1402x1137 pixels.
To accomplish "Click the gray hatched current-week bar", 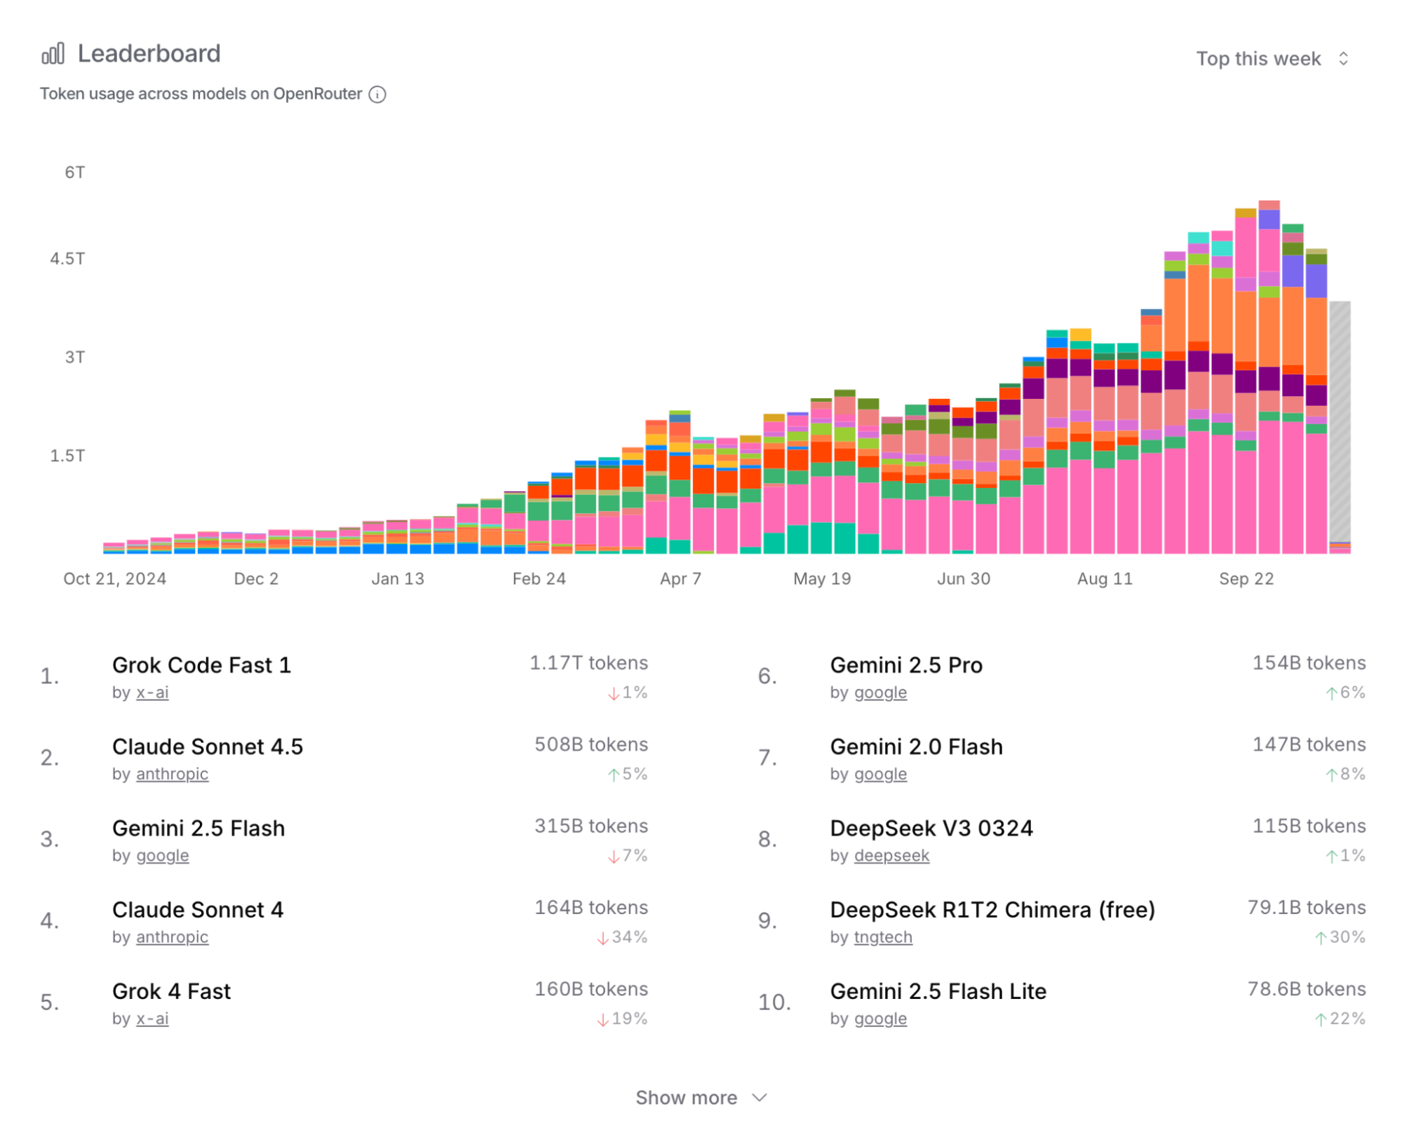I will pos(1340,421).
